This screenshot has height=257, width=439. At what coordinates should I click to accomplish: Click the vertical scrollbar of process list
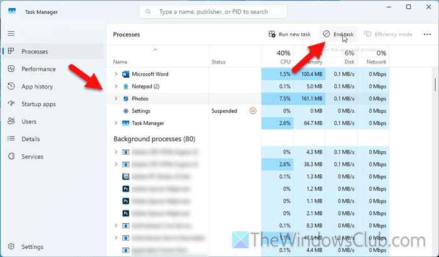pyautogui.click(x=435, y=84)
